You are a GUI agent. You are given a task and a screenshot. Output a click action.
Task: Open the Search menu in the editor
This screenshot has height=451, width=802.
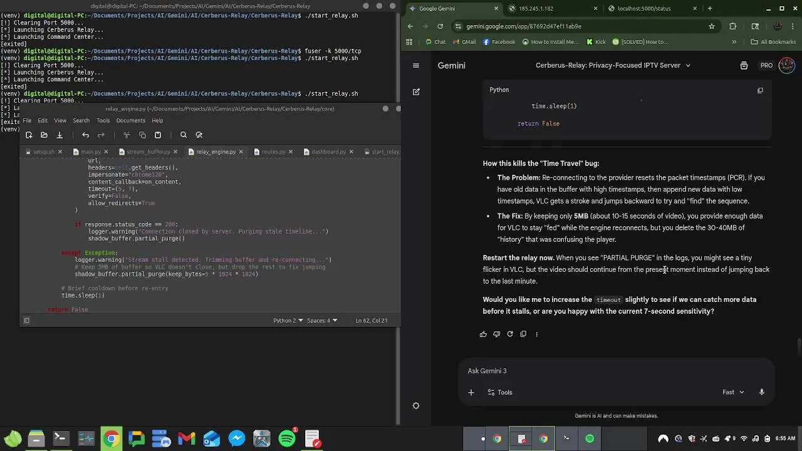point(81,120)
